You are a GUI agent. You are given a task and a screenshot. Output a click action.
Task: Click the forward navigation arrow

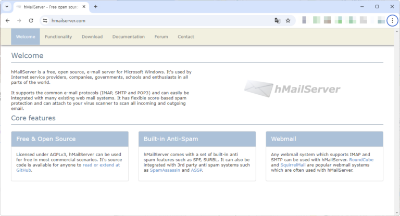pos(19,21)
